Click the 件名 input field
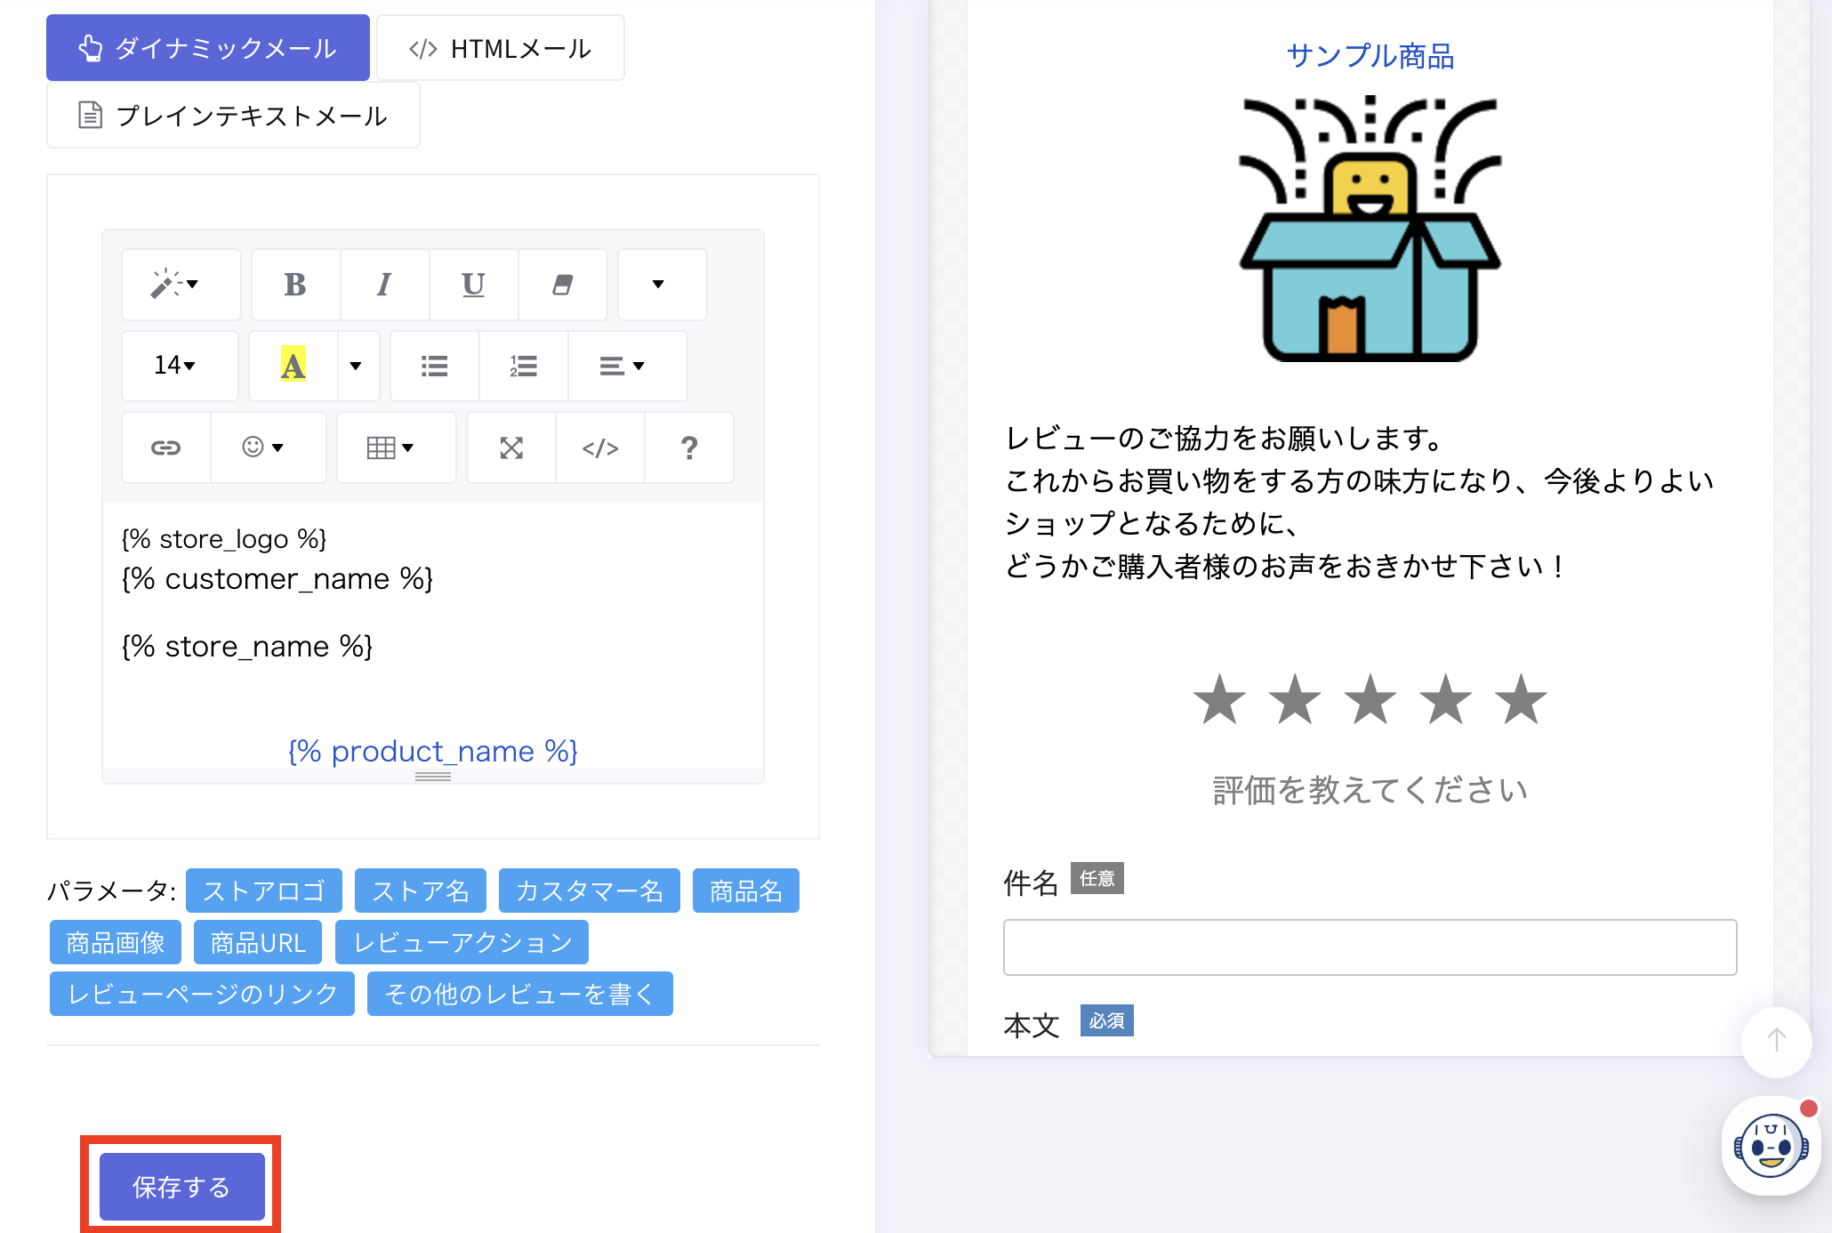Screen dimensions: 1832x1233 (x=1369, y=947)
